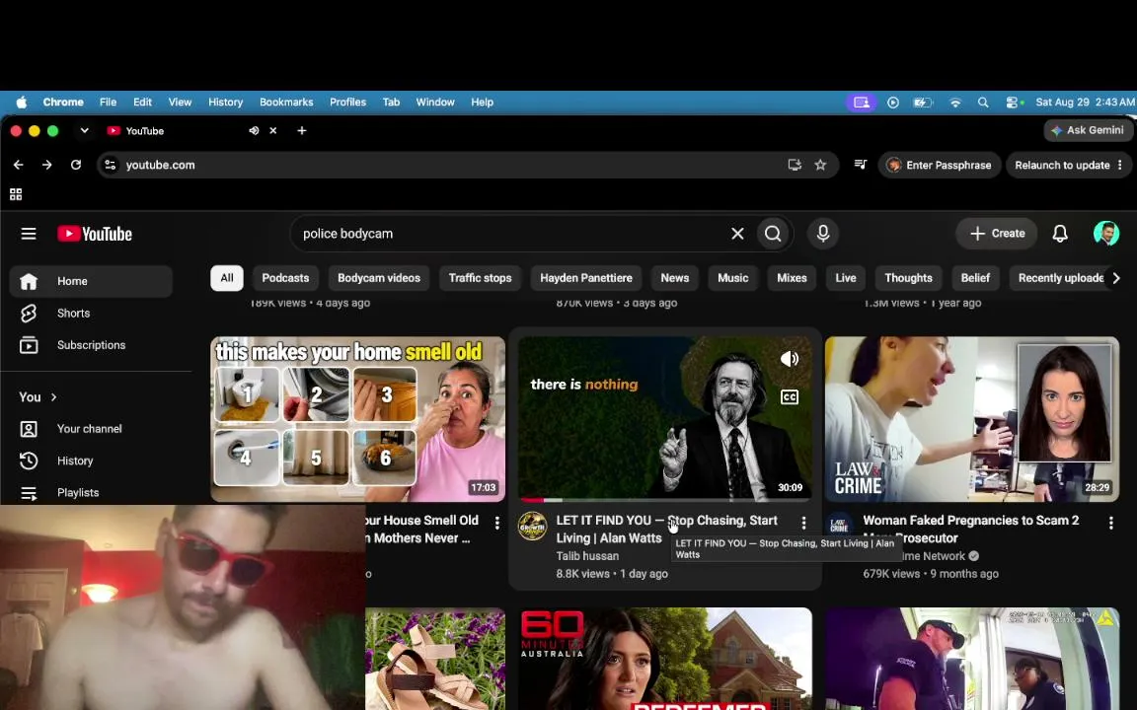Open the Bookmarks menu
This screenshot has height=710, width=1137.
(286, 103)
